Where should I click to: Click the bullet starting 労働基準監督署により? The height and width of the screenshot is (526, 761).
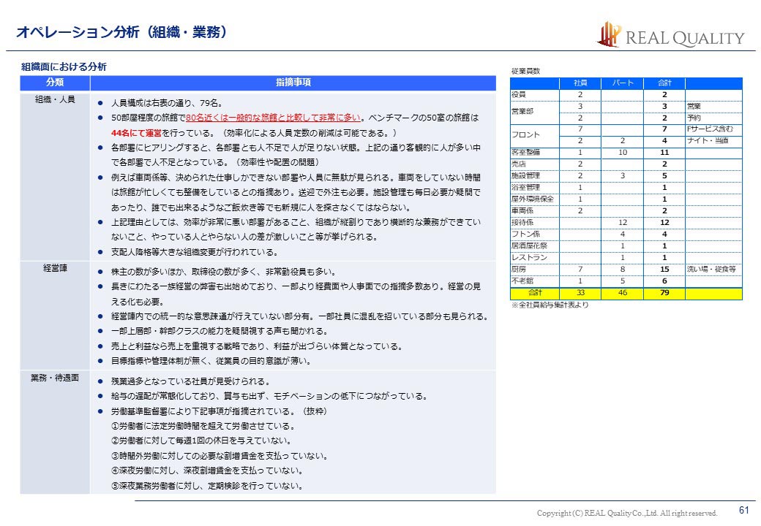coord(220,411)
